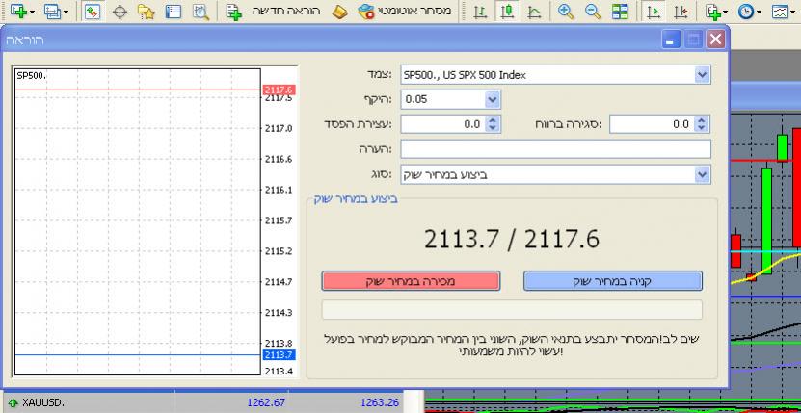Open the Market Watch panel icon
The image size is (801, 413).
tap(93, 12)
